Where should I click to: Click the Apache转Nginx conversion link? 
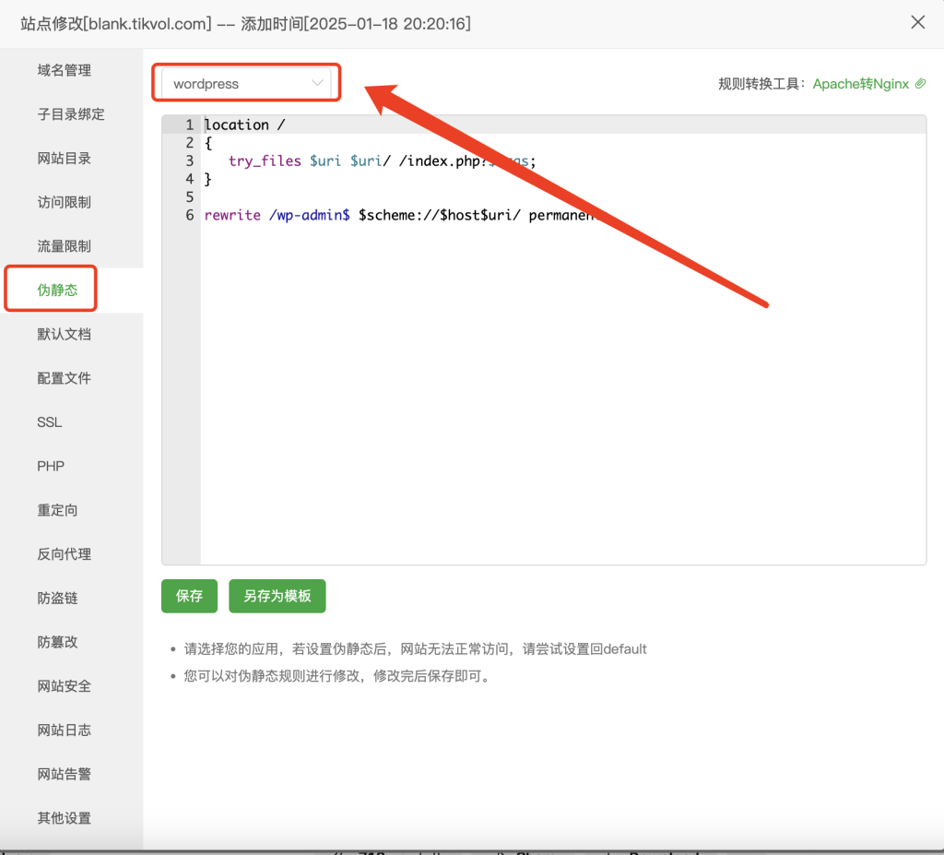(x=860, y=84)
